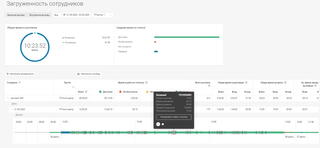Open "Настроить вложенность" nesting settings

[20, 74]
